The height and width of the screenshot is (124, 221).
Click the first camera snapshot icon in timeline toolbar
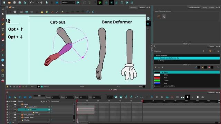(x=116, y=97)
